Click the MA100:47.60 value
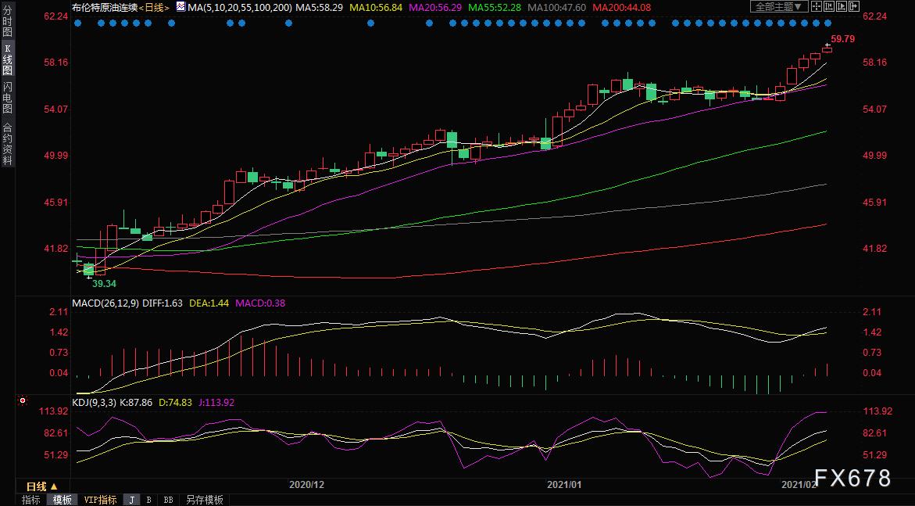 coord(556,8)
